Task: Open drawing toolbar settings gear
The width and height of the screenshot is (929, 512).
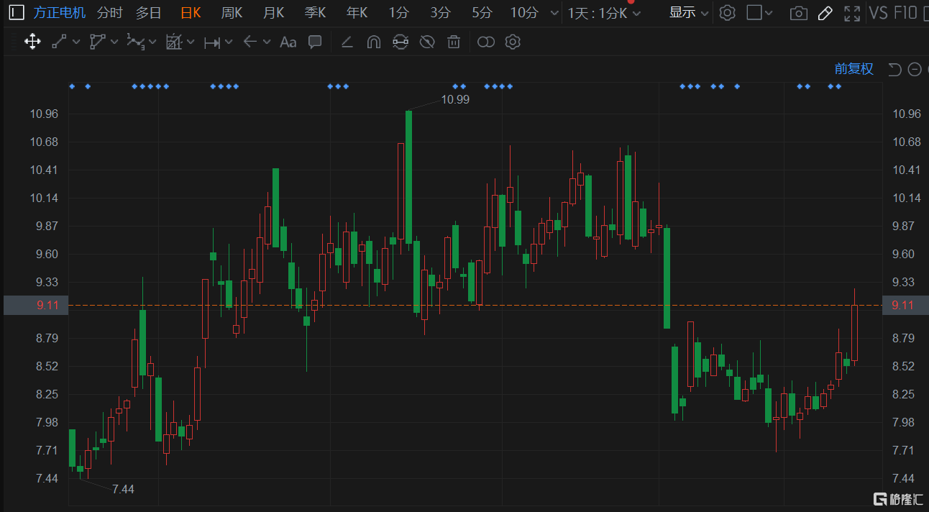Action: [513, 42]
